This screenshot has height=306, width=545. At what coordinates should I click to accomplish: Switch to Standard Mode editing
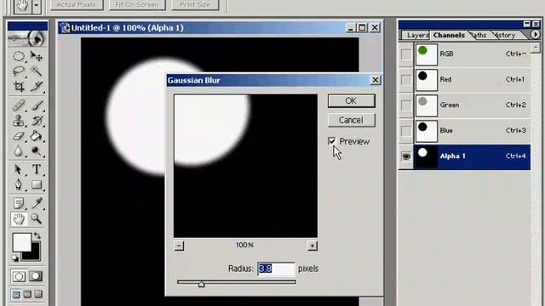(x=19, y=276)
